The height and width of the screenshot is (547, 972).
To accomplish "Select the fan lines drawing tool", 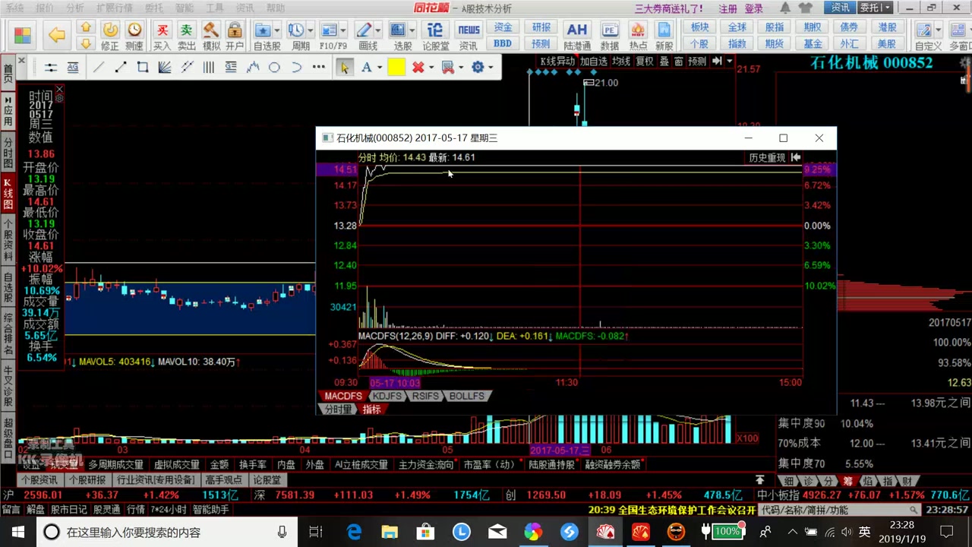I will click(x=164, y=68).
